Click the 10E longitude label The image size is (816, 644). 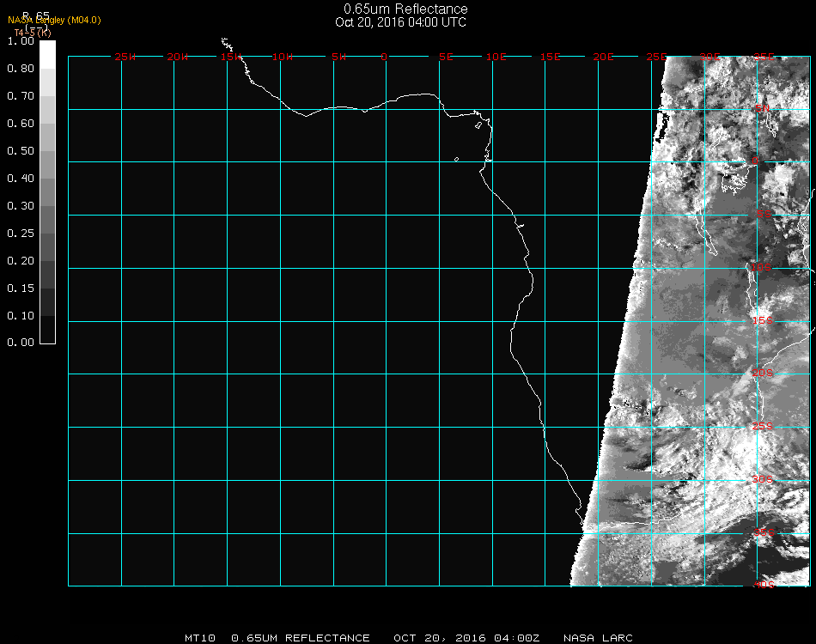pos(496,58)
